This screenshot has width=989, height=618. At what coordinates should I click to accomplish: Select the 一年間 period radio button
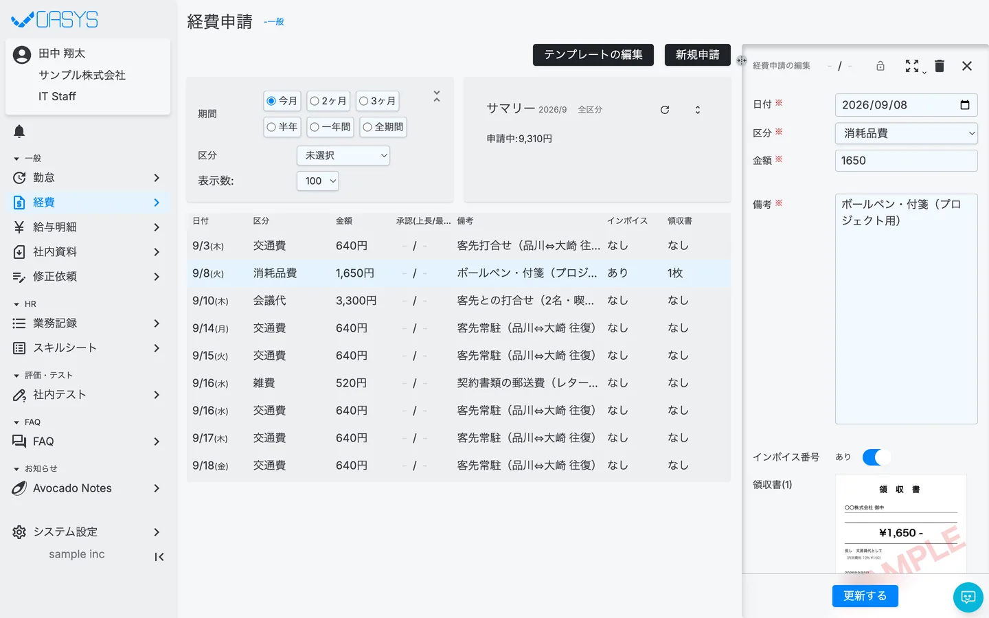point(315,127)
